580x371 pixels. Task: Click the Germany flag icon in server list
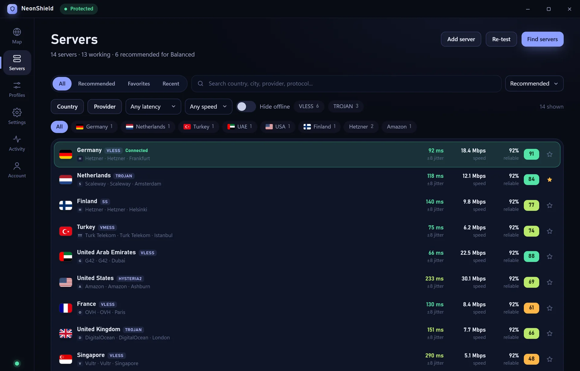coord(66,154)
